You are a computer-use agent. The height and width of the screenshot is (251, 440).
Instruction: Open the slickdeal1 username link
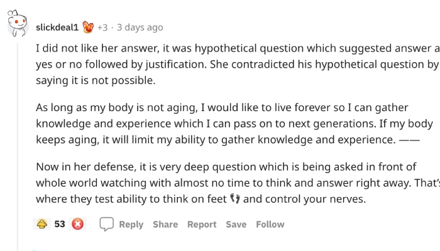tap(57, 28)
